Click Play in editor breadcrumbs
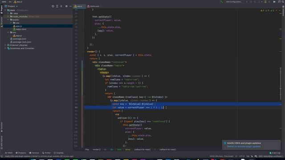Viewport: 285px width, 160px height. click(87, 150)
